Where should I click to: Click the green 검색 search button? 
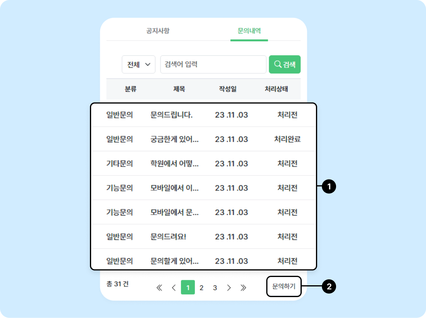click(x=284, y=64)
